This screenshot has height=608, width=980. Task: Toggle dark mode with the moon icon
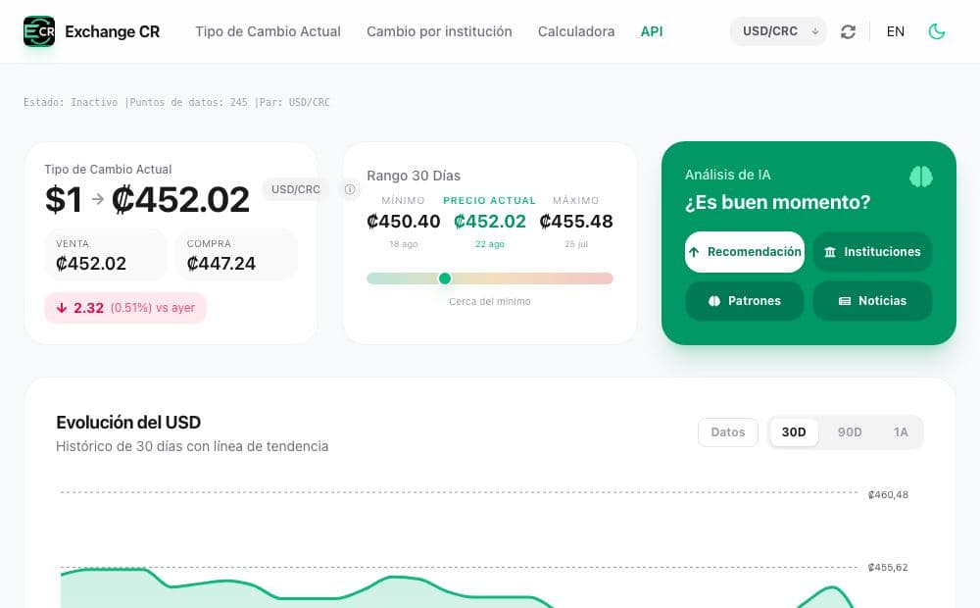coord(936,31)
